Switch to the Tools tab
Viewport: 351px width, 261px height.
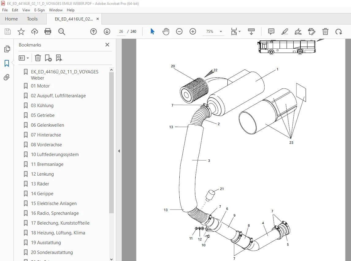[32, 19]
